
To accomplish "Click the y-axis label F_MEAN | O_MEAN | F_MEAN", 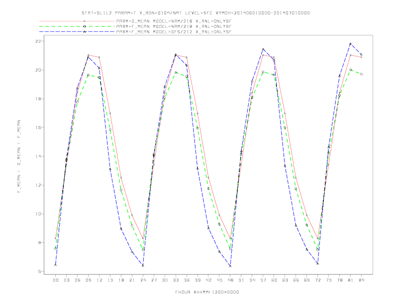I will point(19,156).
